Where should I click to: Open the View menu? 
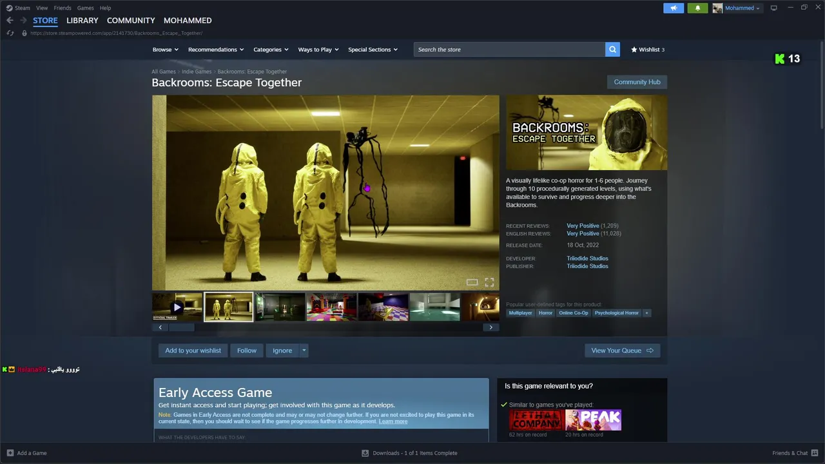[x=42, y=8]
